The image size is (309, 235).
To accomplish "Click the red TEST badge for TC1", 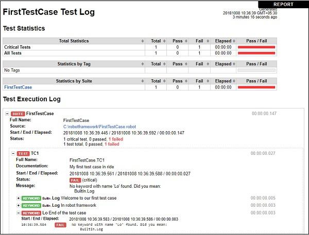I will click(23, 154).
